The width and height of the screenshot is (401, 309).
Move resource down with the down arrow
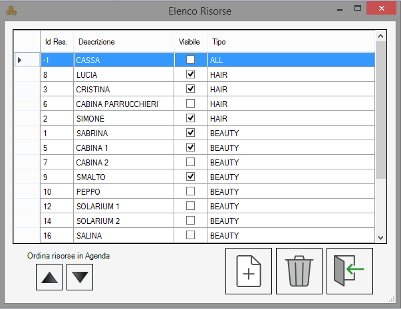(80, 276)
